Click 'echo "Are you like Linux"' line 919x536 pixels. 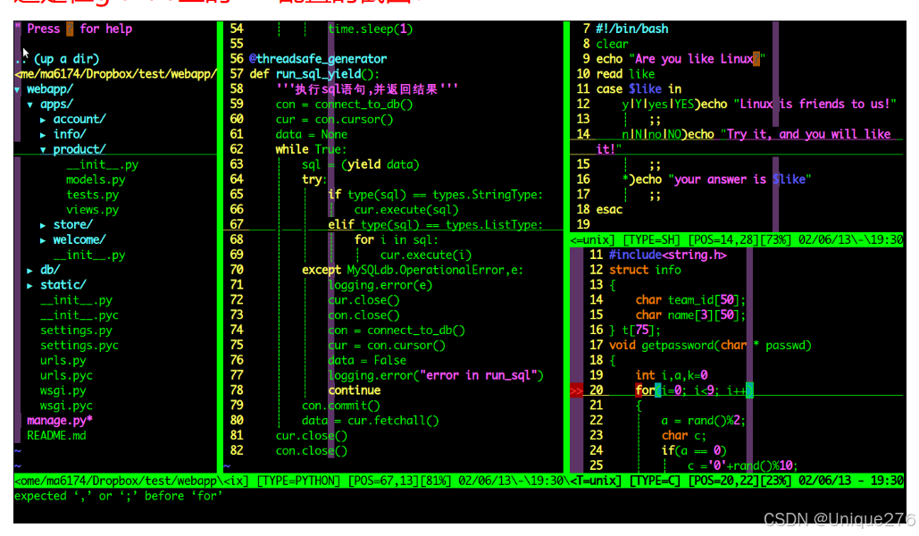[x=681, y=59]
